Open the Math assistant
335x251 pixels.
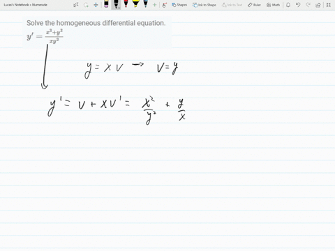(x=273, y=5)
